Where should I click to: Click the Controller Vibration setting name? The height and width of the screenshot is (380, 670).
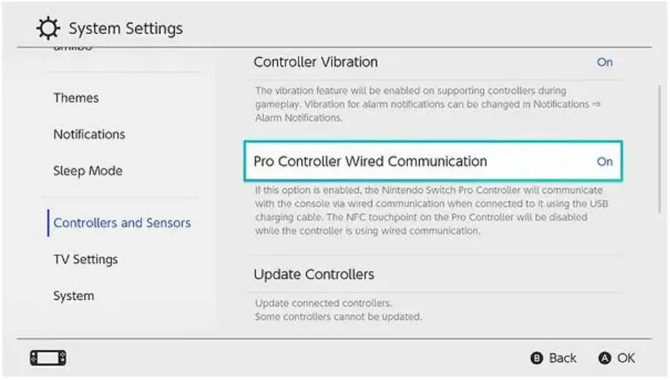tap(316, 62)
